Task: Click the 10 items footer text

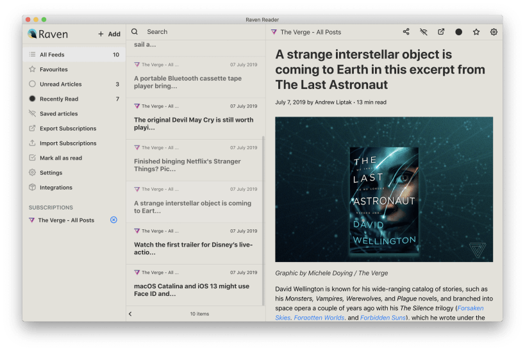Action: 199,314
